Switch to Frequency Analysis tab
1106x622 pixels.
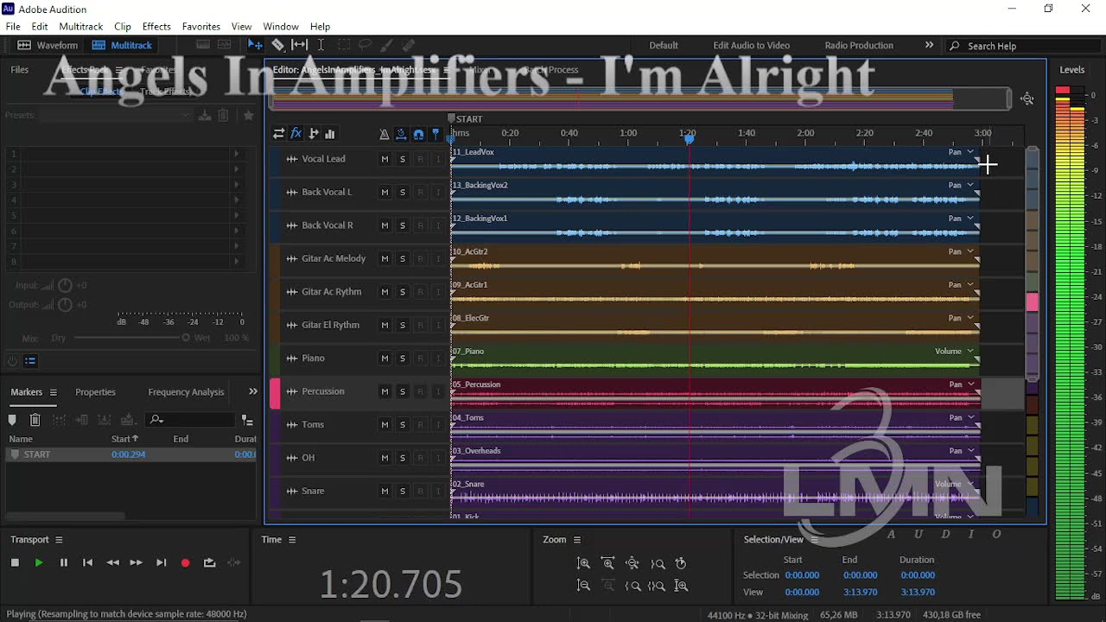186,392
